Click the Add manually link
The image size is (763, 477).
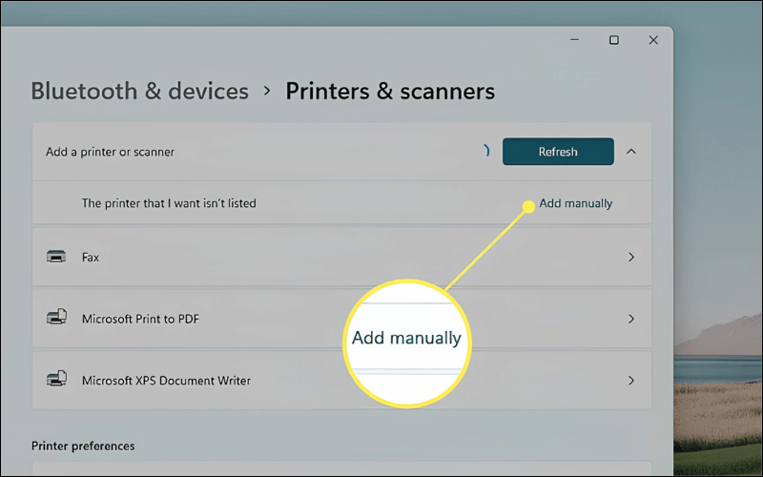pos(576,203)
